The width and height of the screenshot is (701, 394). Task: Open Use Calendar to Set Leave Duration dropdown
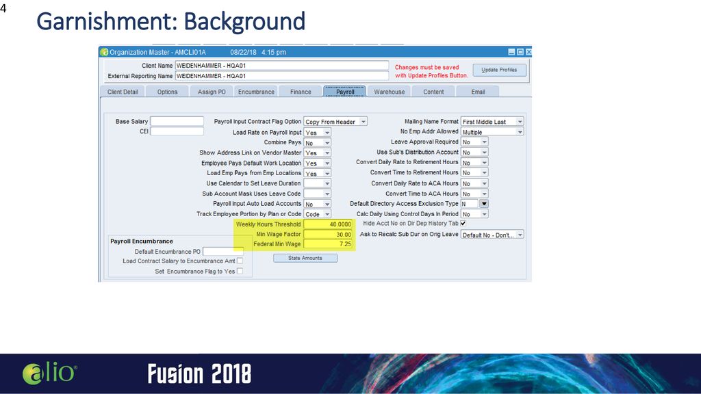[318, 183]
